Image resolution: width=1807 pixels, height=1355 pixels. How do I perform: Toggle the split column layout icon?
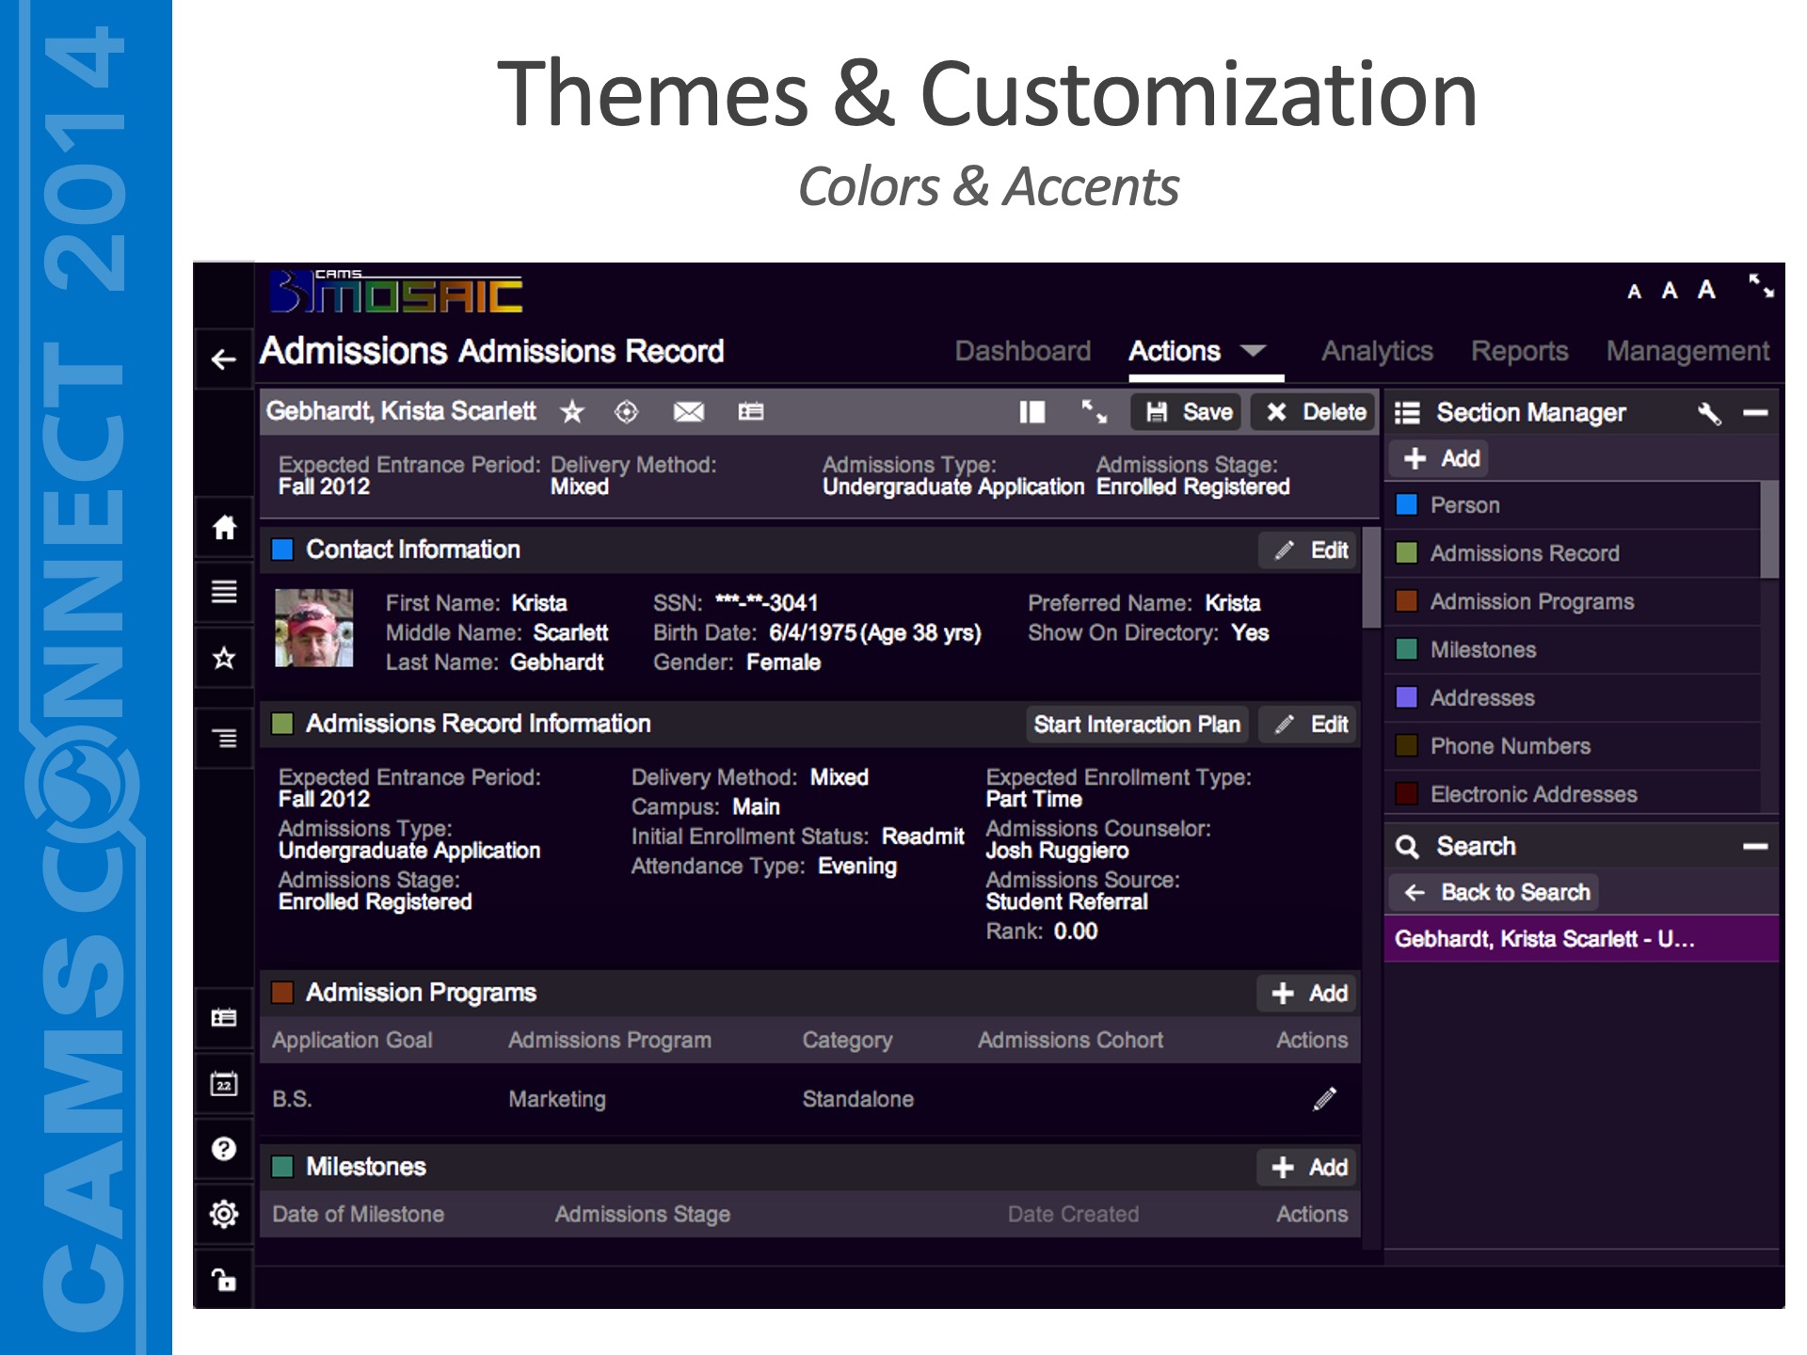point(1031,412)
